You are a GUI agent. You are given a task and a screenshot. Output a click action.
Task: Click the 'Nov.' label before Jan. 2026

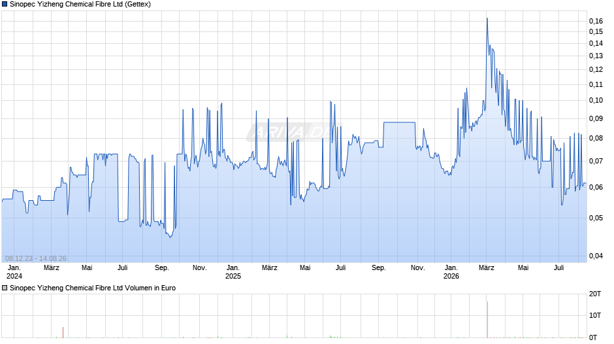tap(418, 267)
